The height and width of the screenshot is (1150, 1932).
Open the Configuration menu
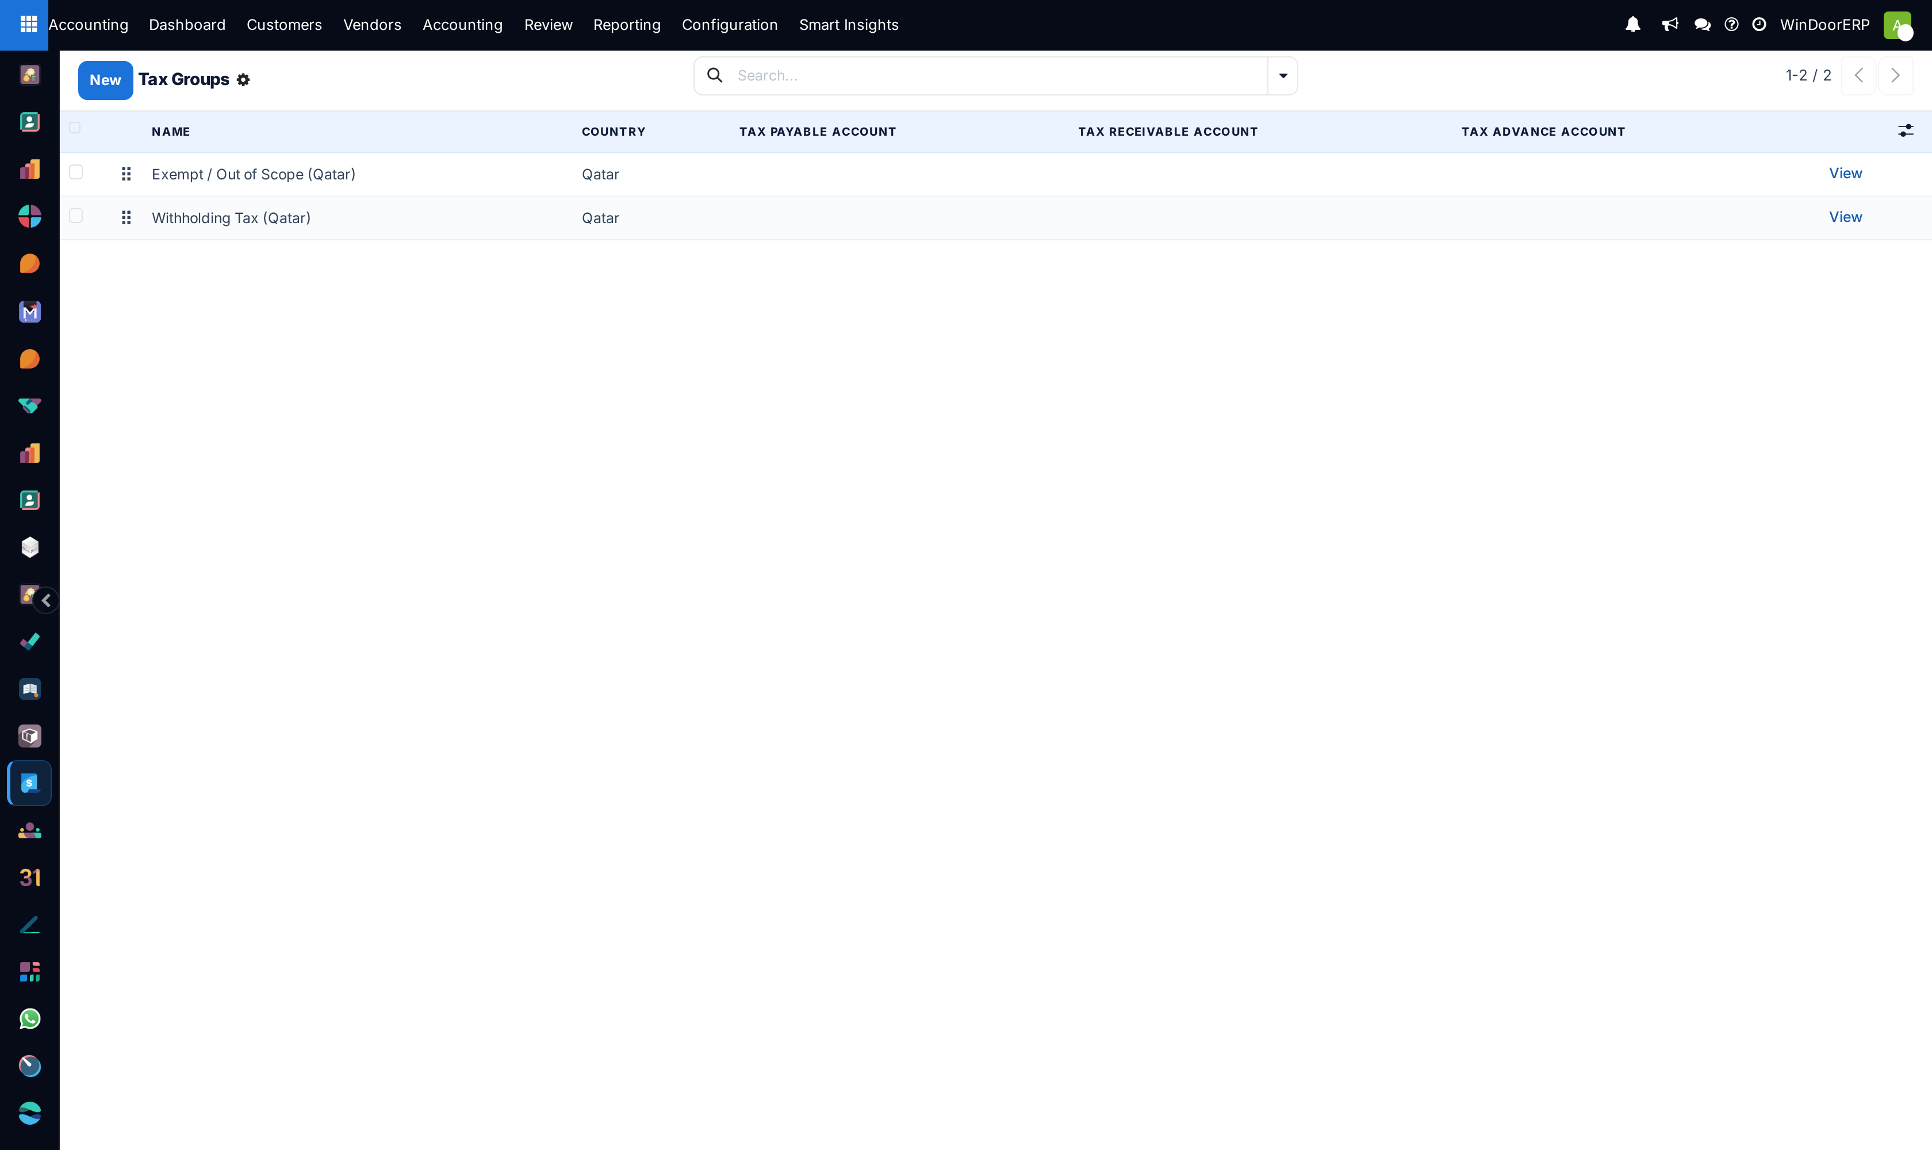[x=730, y=25]
